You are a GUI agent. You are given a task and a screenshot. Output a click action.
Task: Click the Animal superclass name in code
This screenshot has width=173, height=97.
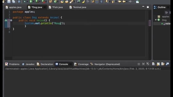[55, 18]
